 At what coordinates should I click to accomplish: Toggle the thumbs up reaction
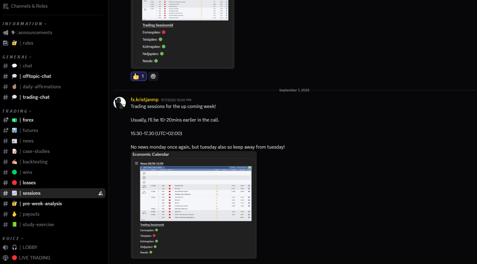(x=139, y=76)
